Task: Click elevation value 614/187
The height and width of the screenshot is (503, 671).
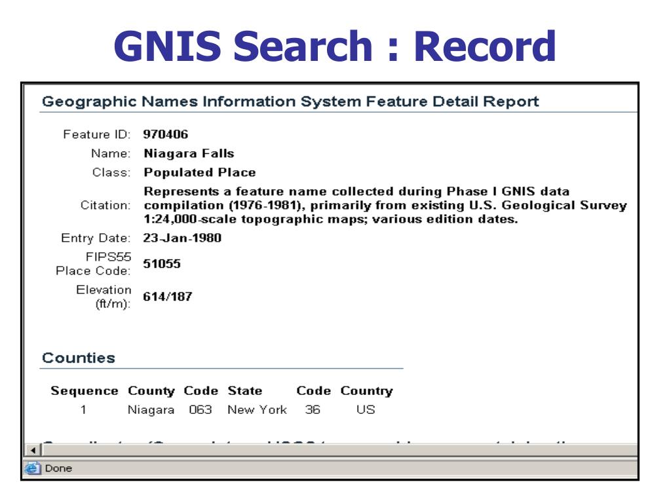Action: coord(168,297)
